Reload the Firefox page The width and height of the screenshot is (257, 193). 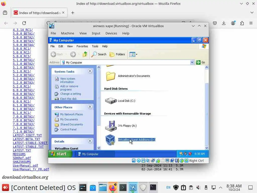[x=24, y=23]
